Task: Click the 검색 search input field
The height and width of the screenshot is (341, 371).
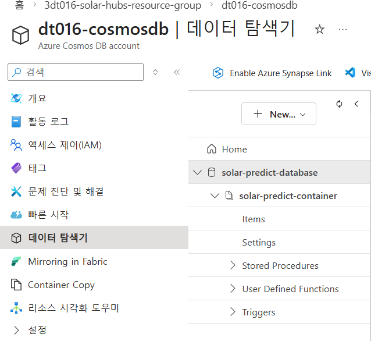Action: (81, 72)
